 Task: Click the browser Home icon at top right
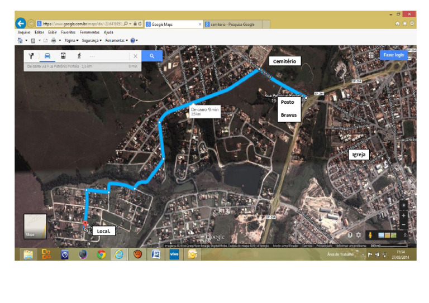[x=398, y=24]
